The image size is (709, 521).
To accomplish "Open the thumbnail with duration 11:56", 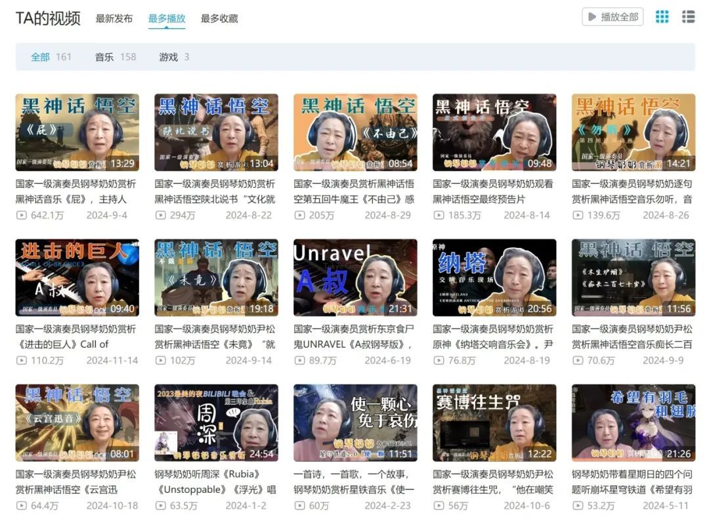I will 634,278.
